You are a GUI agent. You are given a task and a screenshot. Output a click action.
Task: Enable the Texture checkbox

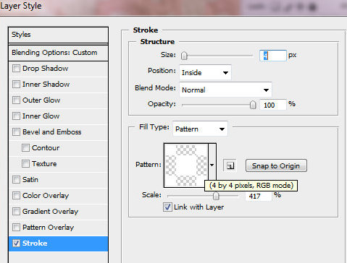25,164
